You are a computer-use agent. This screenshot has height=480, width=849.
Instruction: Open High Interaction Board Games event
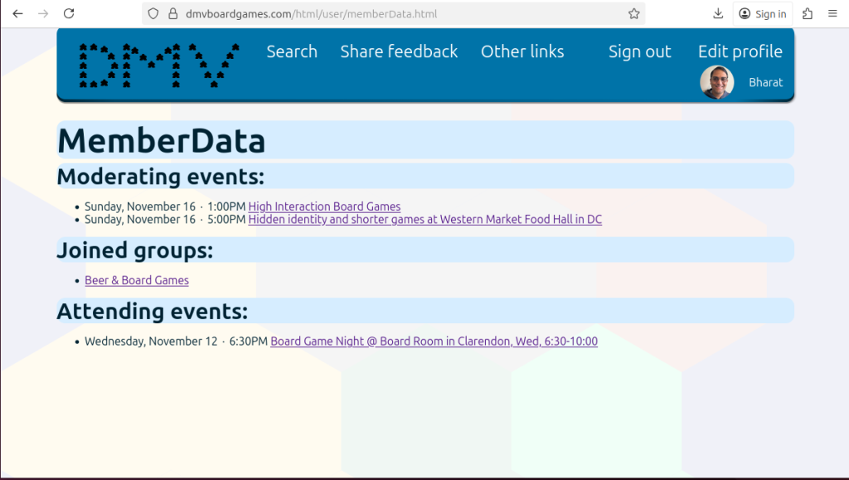(324, 206)
